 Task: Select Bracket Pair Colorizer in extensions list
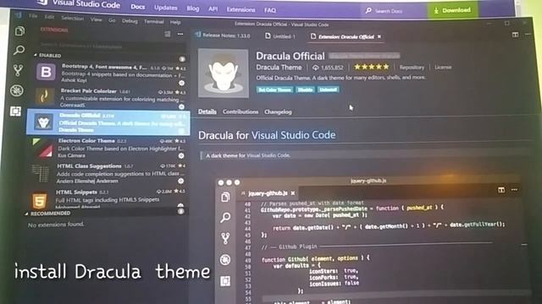[110, 98]
